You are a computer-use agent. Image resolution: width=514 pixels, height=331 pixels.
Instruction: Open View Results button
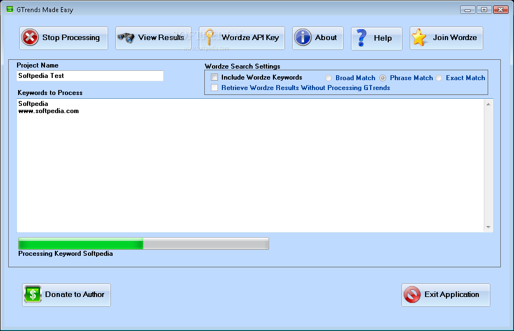(x=153, y=38)
